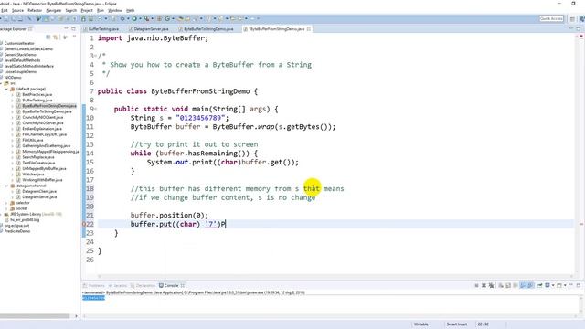Screen dimensions: 585x329
Task: Open the Refactor menu
Action: (35, 10)
